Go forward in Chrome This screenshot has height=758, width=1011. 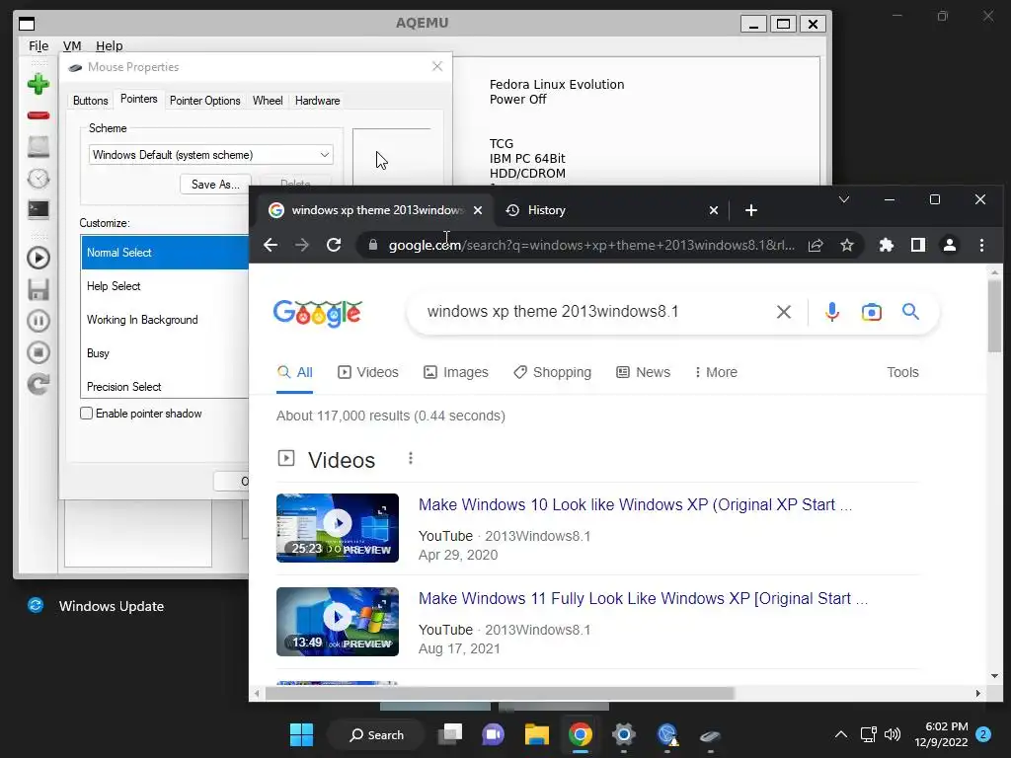(x=302, y=245)
